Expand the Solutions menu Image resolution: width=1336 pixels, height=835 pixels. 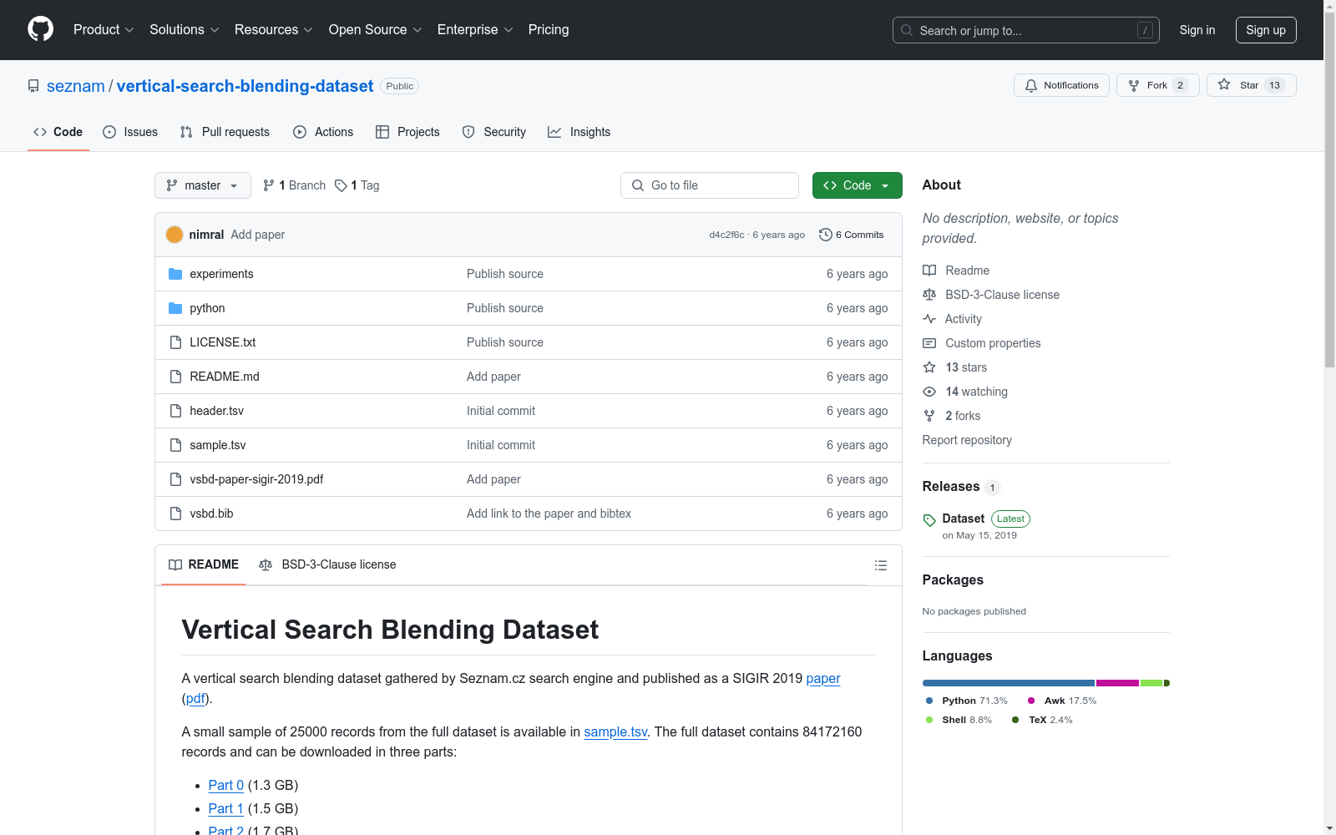[x=185, y=30]
